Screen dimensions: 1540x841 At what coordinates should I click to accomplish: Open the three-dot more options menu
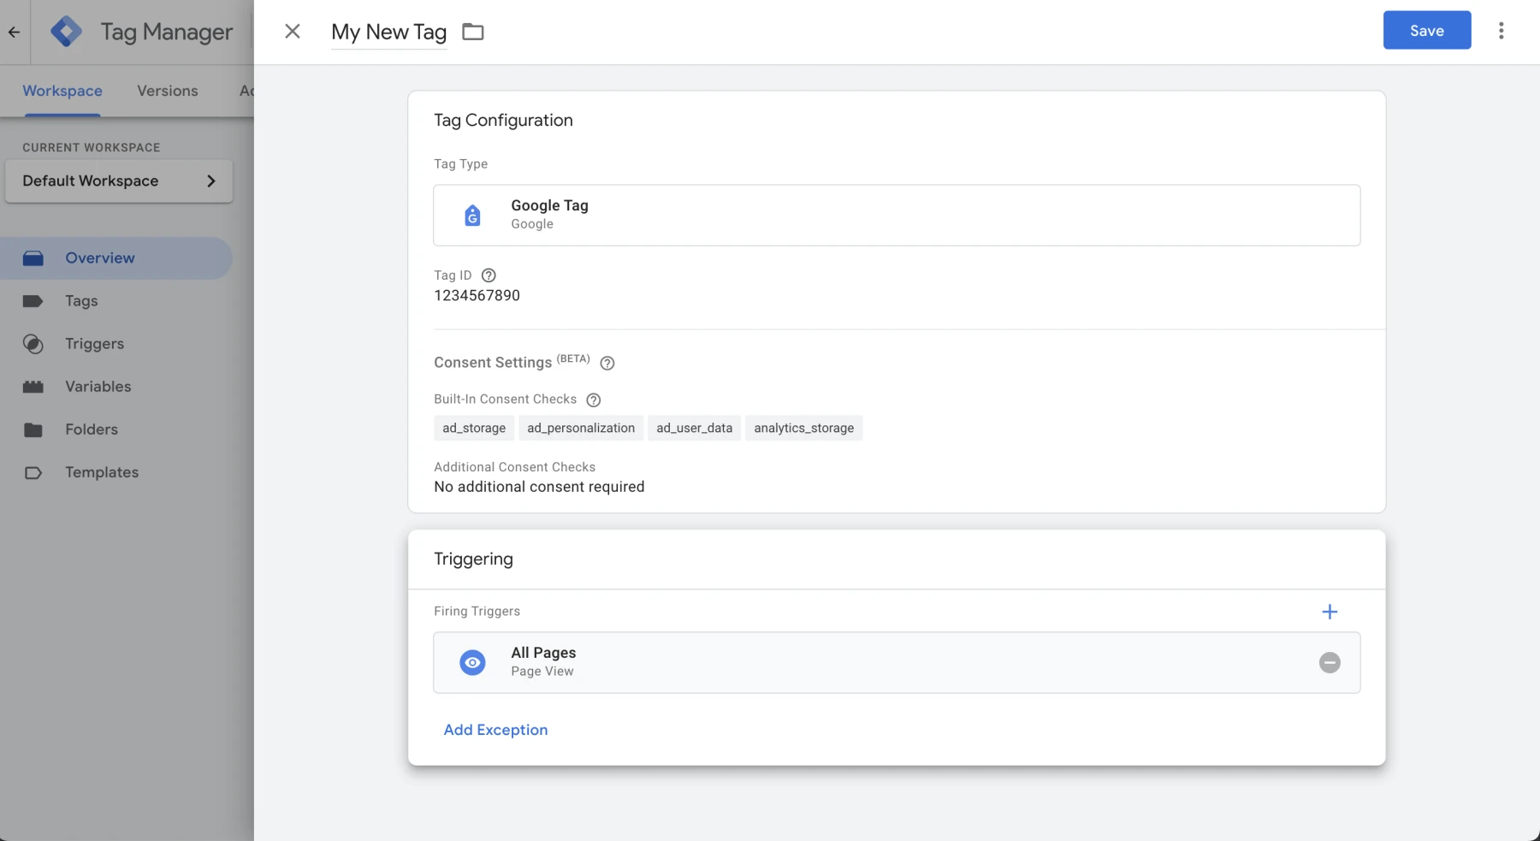pyautogui.click(x=1501, y=31)
